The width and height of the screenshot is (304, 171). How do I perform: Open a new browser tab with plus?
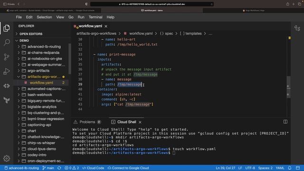pos(294,4)
